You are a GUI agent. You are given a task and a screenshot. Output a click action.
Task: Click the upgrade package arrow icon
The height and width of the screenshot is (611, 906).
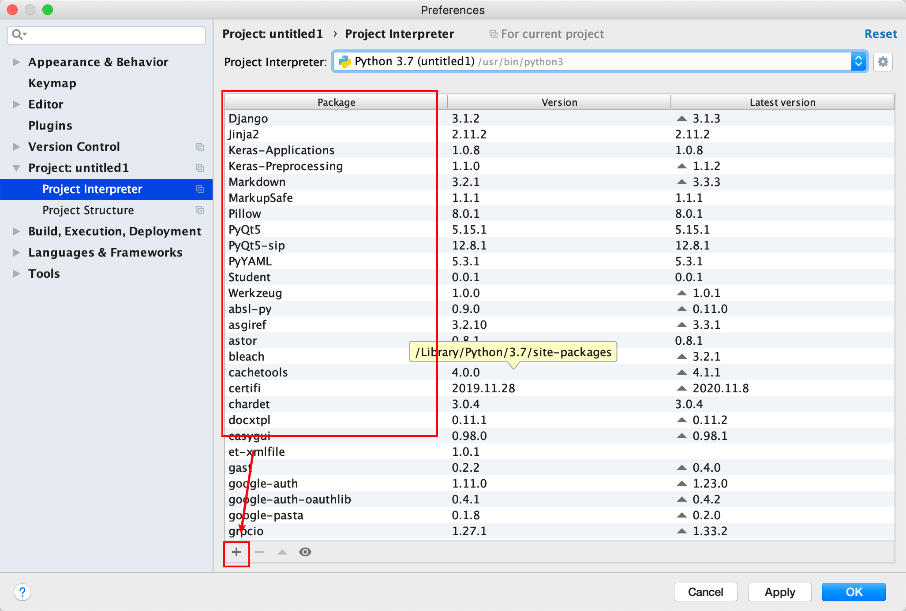(x=282, y=552)
